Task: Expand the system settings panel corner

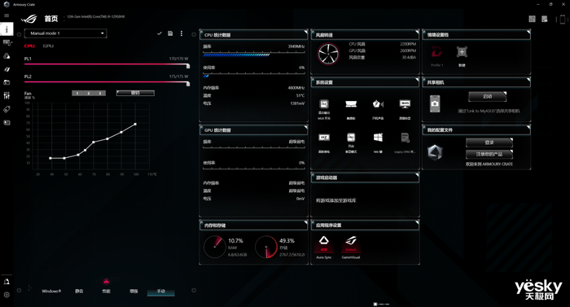Action: [417, 80]
